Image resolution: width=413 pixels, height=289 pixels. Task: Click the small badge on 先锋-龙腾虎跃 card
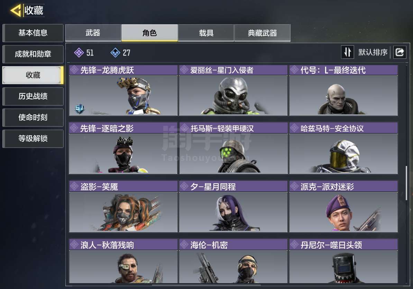(79, 108)
